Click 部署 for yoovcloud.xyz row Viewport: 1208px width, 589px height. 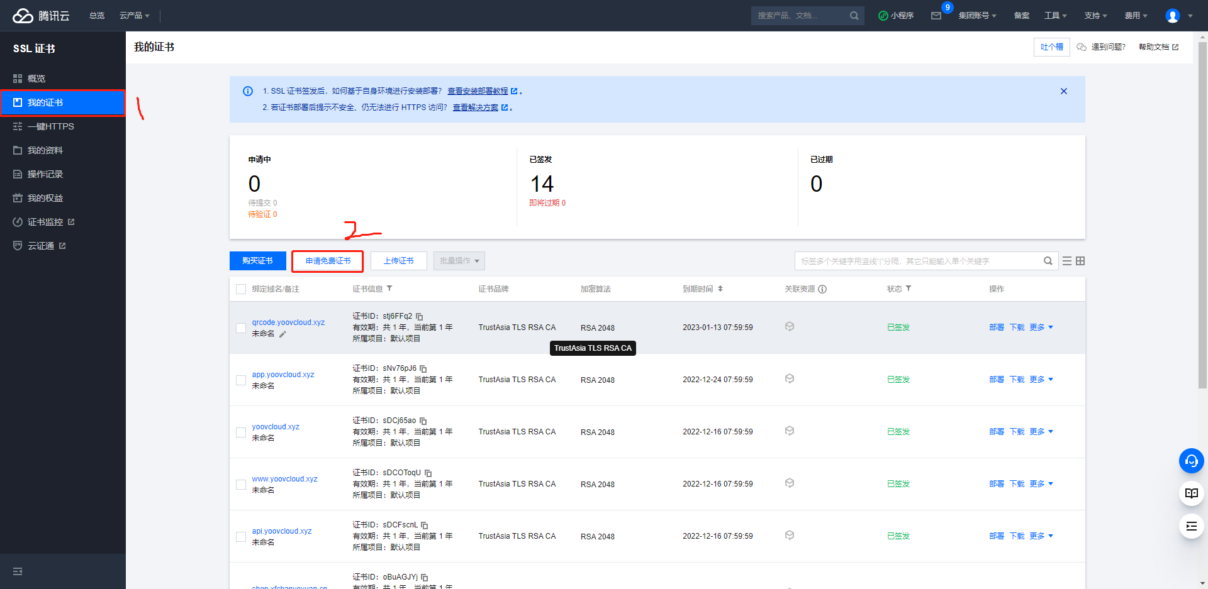(x=997, y=432)
